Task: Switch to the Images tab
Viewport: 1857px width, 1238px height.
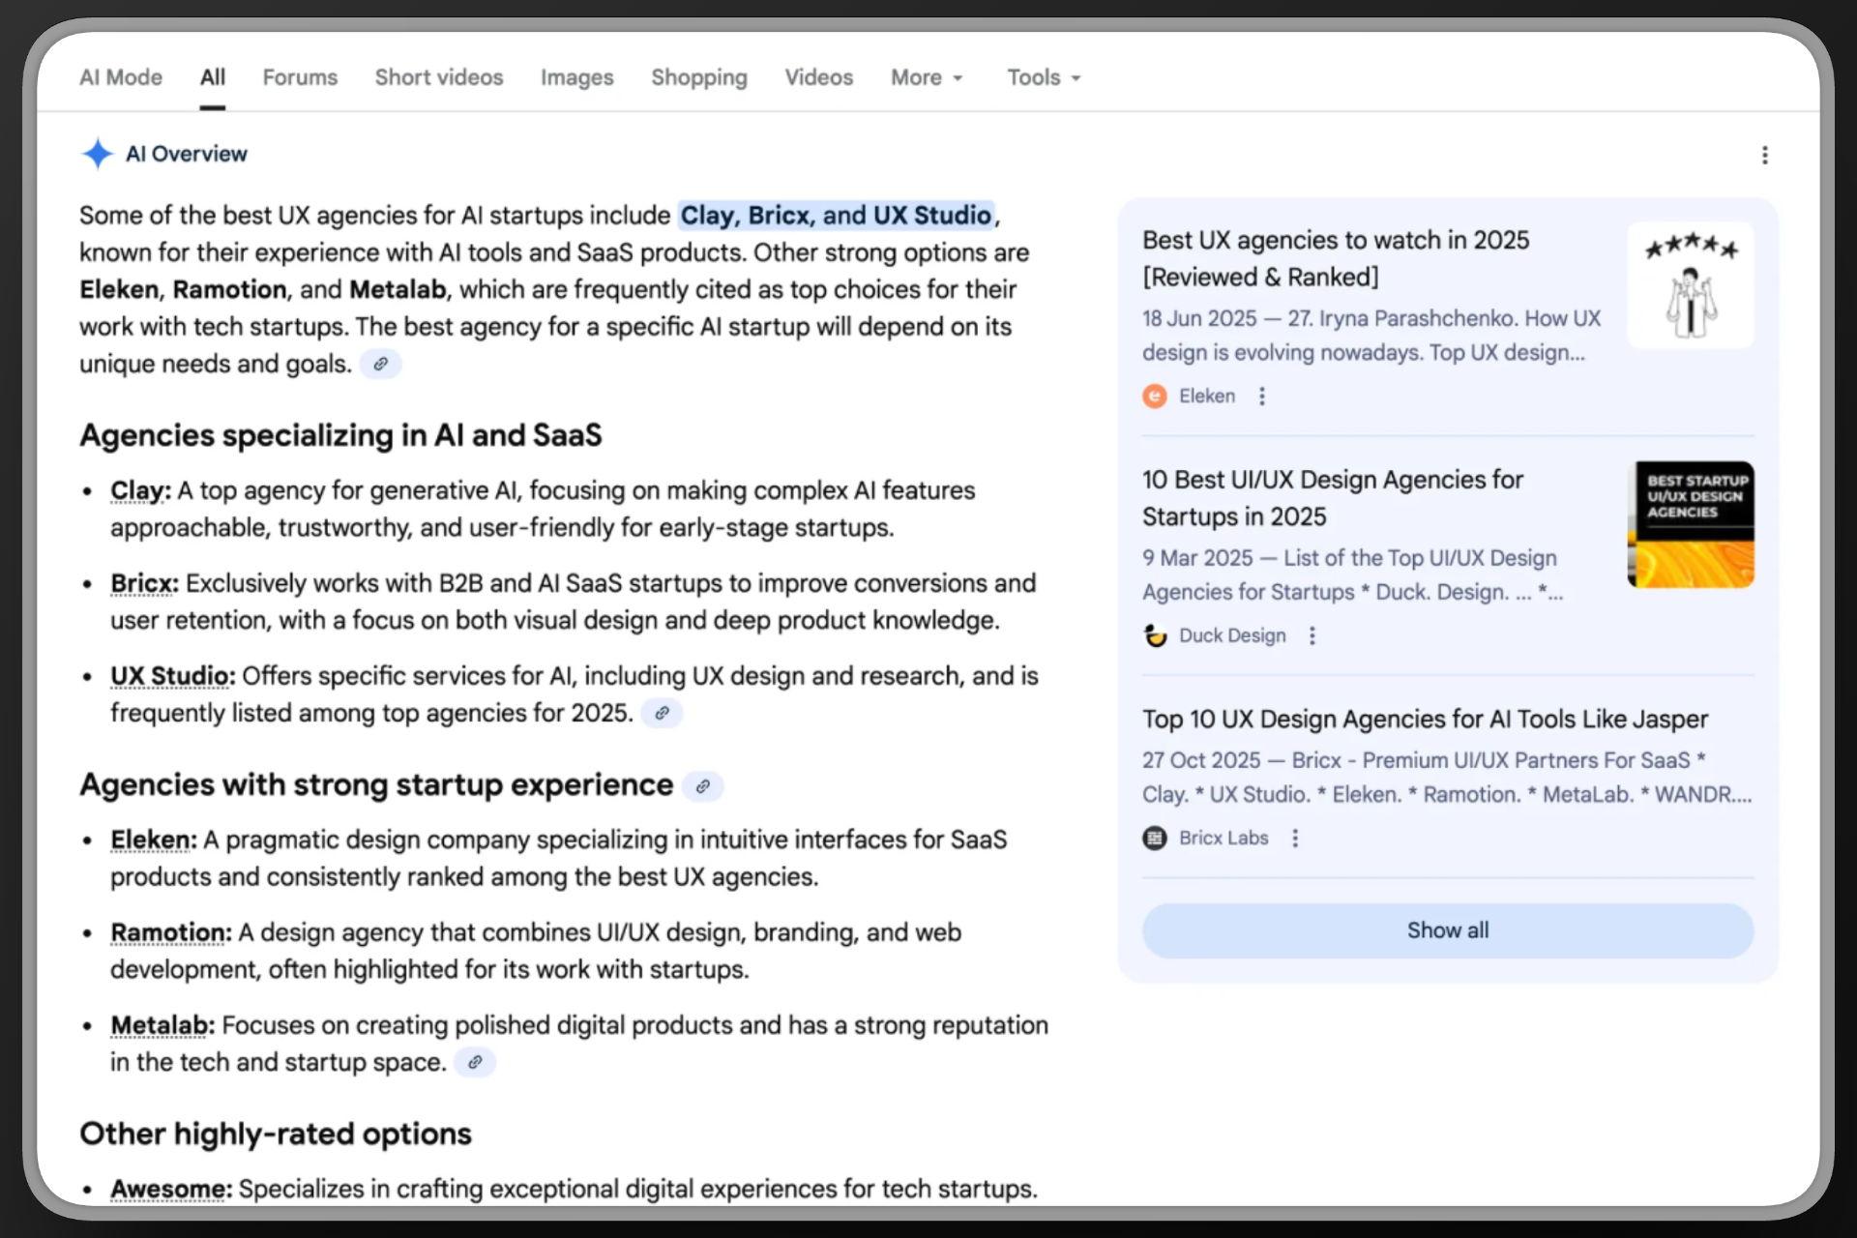Action: (x=576, y=77)
